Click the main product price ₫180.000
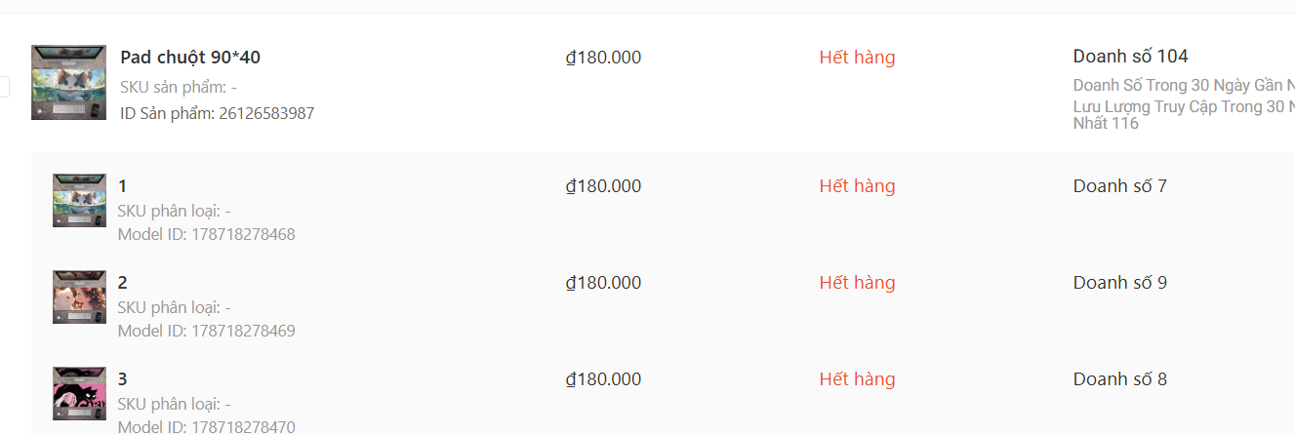 (603, 58)
